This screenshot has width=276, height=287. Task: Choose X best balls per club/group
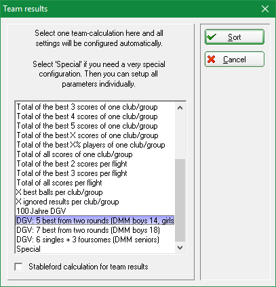coord(95,192)
